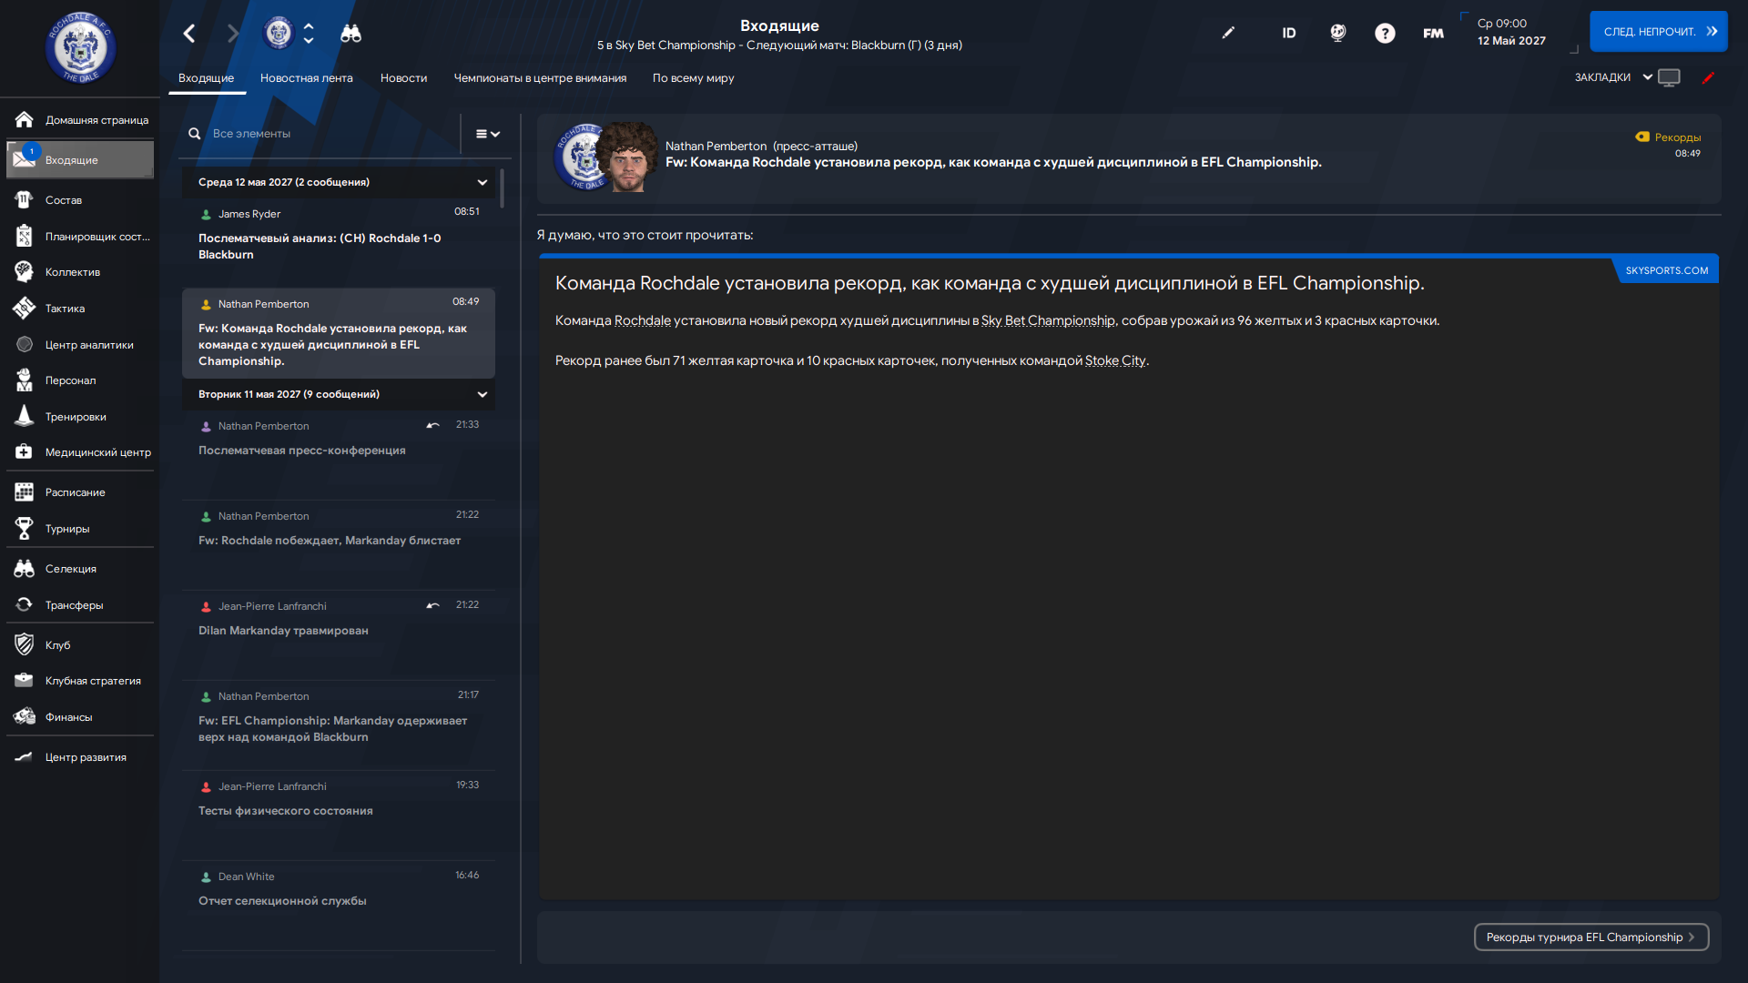Collapse the Вторник 11 мая 2027 message group
Image resolution: width=1748 pixels, height=983 pixels.
(x=483, y=394)
